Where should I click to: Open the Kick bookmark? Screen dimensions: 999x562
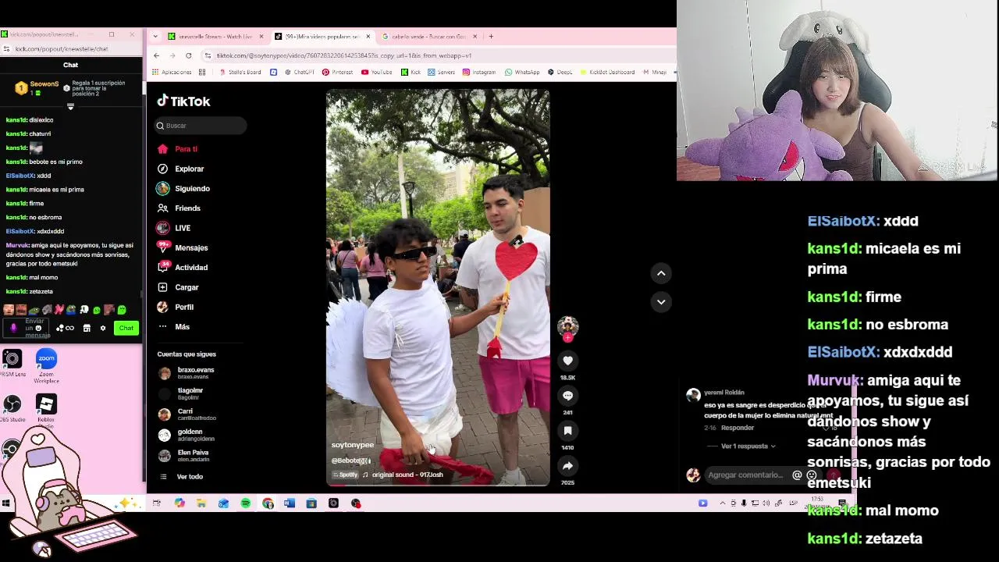[411, 72]
